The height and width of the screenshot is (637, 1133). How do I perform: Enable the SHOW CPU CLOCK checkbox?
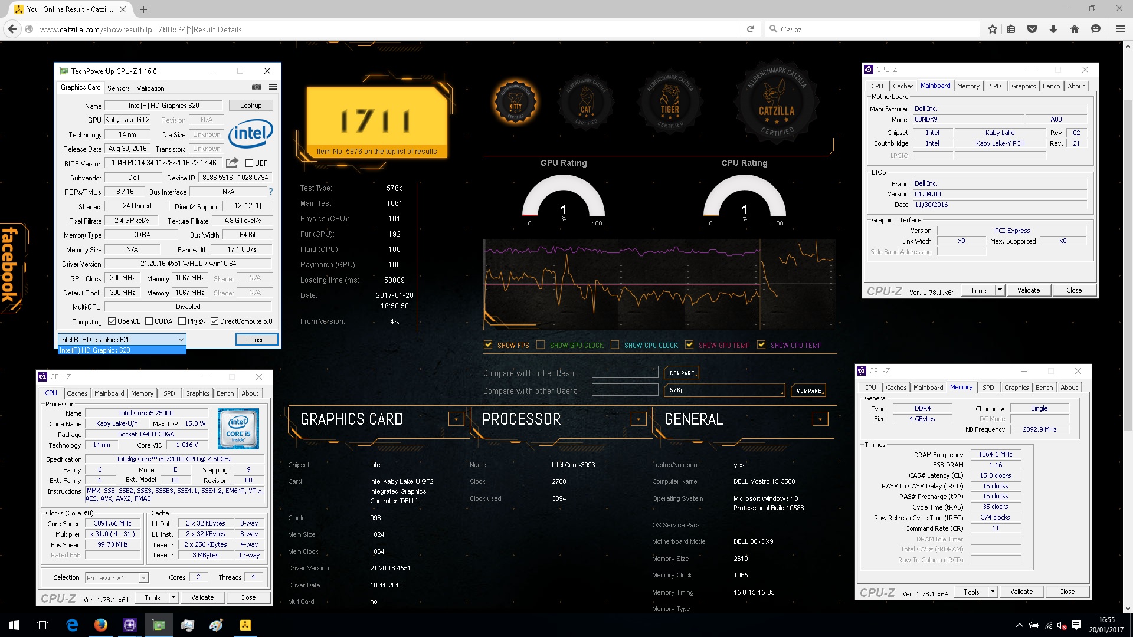tap(615, 345)
